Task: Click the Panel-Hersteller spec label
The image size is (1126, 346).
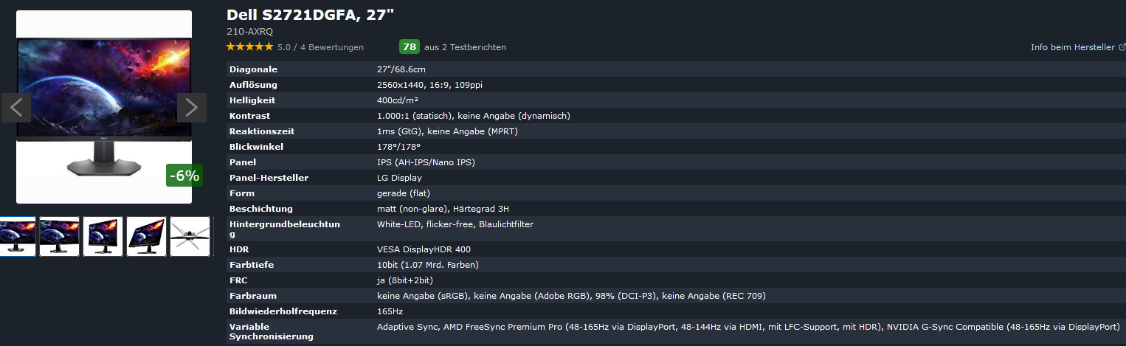Action: point(269,178)
